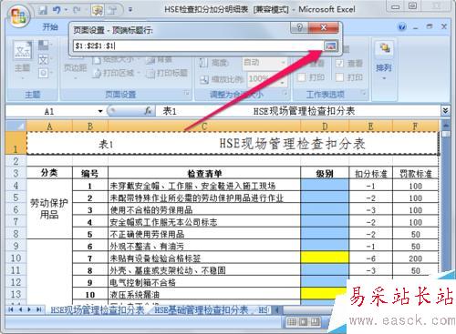Select the HSE现场管理检查扣分表 sheet tab
The height and width of the screenshot is (334, 456).
(98, 309)
